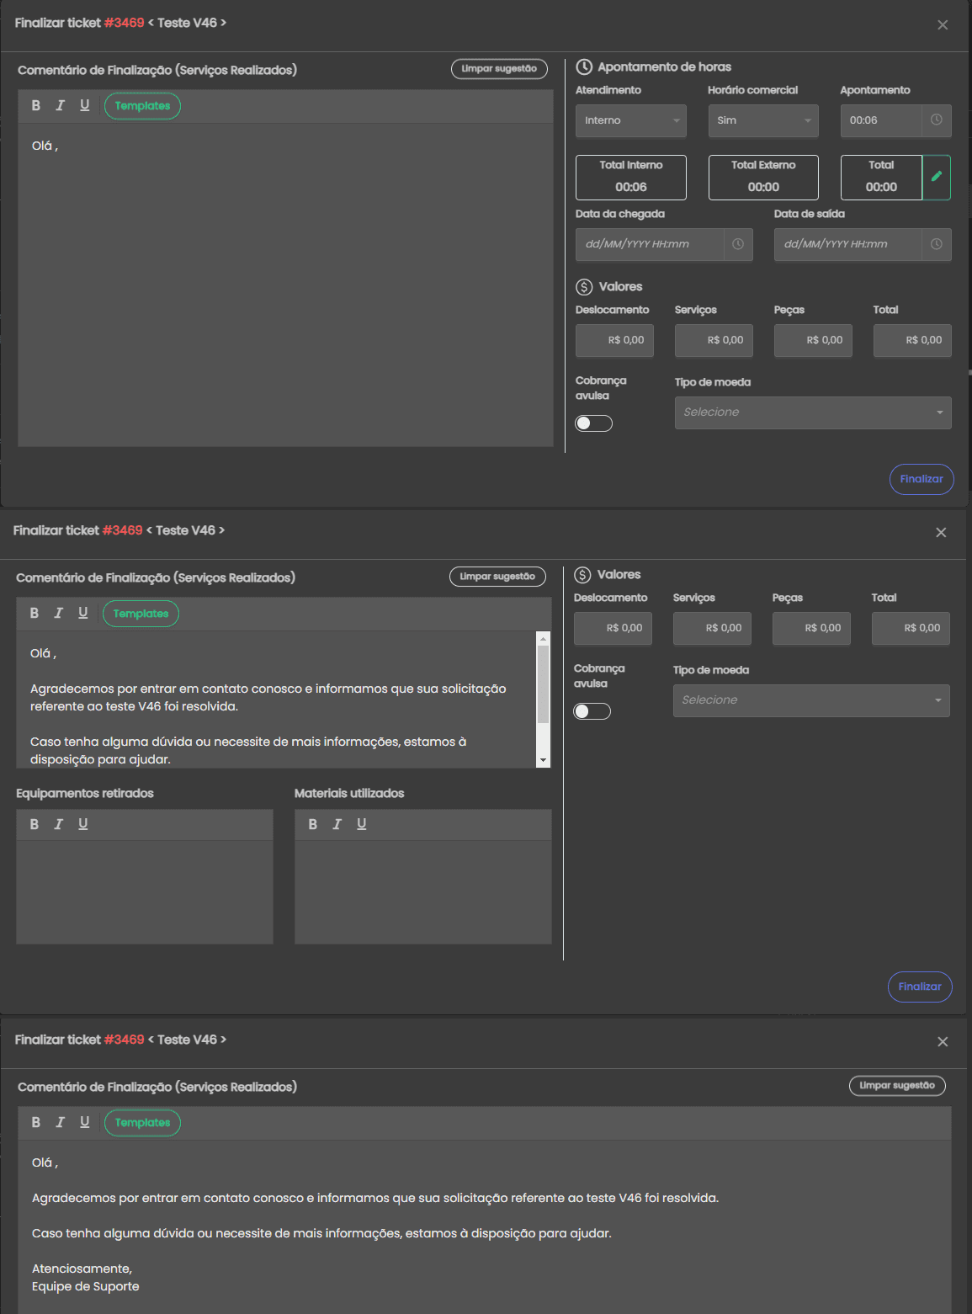Toggle bold in the Equipamentos retirados editor
Screen dimensions: 972x1314
tap(34, 824)
